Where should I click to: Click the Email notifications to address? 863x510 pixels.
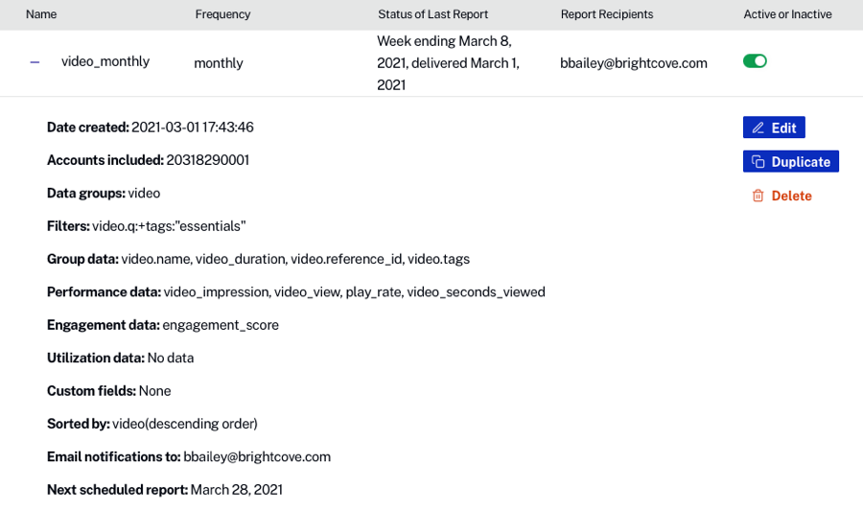(257, 456)
